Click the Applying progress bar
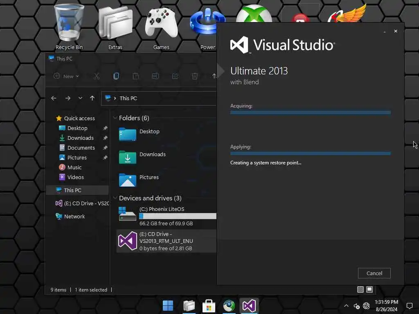The image size is (419, 314). pos(310,153)
